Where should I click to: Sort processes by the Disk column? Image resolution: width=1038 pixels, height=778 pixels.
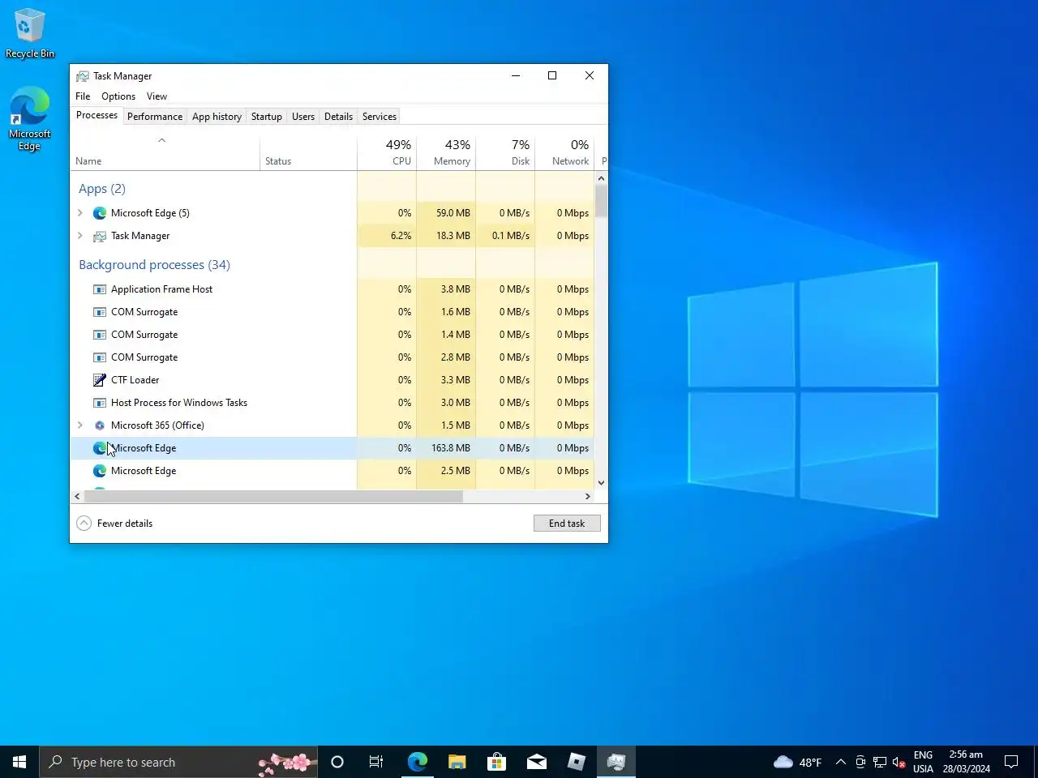(x=505, y=152)
